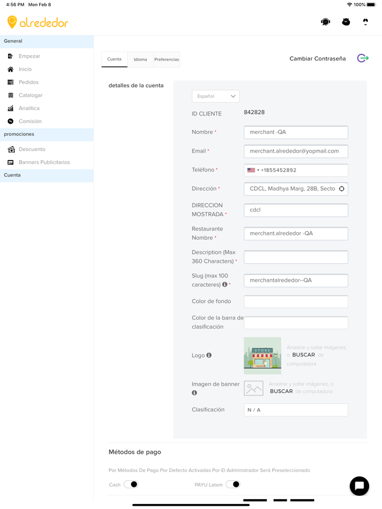Click the Catalogar book icon
This screenshot has width=382, height=509.
click(x=10, y=95)
